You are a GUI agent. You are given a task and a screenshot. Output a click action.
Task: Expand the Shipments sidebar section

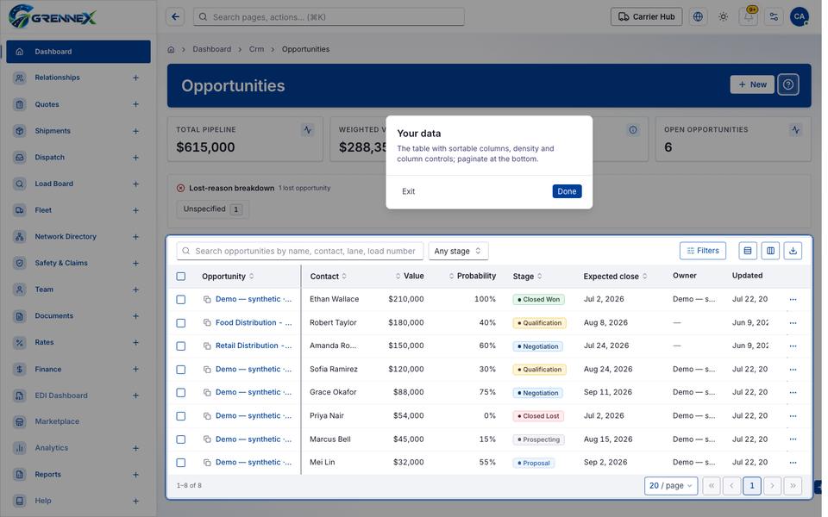pos(135,131)
